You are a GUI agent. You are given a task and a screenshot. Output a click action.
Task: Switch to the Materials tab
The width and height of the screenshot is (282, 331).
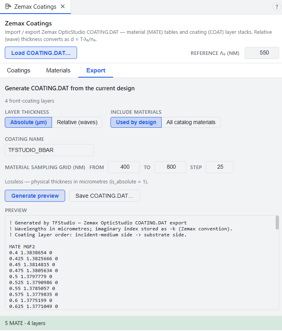coord(58,70)
